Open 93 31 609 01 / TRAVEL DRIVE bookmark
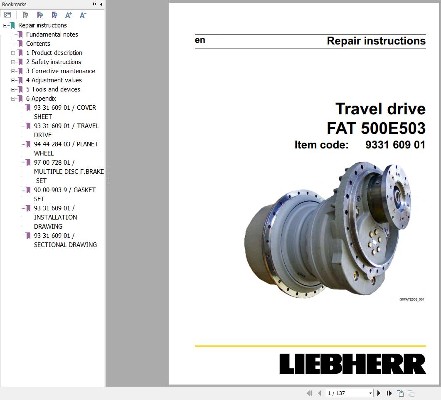 tap(66, 130)
